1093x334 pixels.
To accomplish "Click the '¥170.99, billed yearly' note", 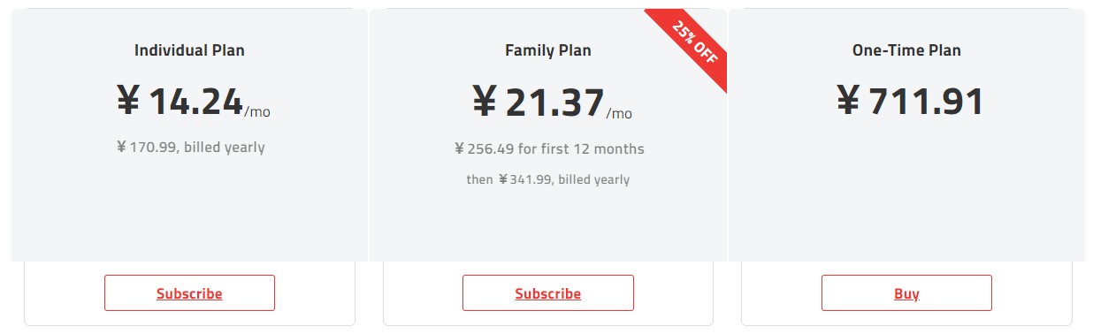I will click(x=190, y=148).
